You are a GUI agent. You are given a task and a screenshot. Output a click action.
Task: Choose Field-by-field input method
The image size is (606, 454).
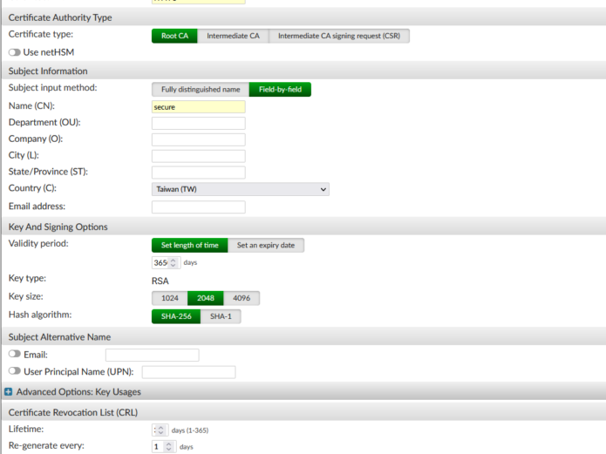[x=280, y=89]
